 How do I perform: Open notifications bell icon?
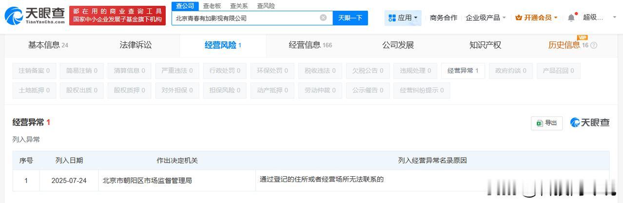tap(571, 18)
